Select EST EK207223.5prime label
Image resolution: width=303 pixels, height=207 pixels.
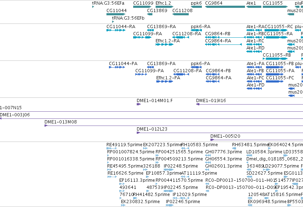tap(162, 145)
